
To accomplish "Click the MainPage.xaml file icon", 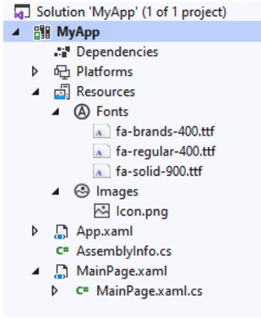I will pos(61,272).
